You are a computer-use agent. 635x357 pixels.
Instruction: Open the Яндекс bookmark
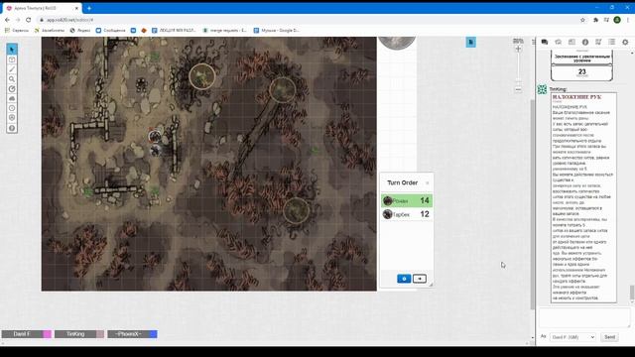[x=80, y=31]
